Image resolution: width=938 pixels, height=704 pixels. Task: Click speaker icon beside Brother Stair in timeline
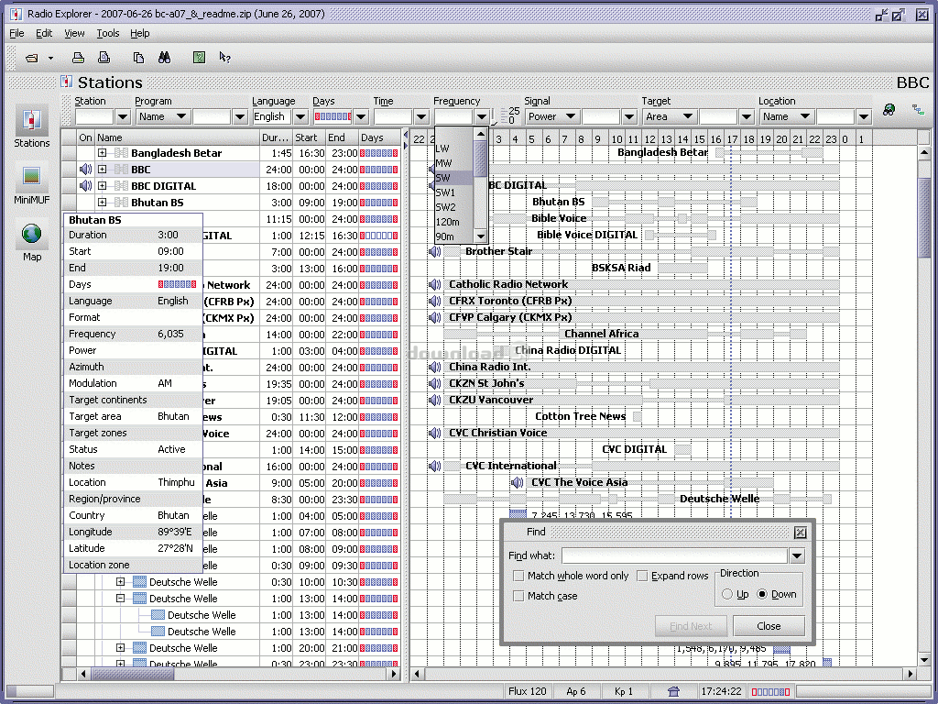click(x=435, y=251)
